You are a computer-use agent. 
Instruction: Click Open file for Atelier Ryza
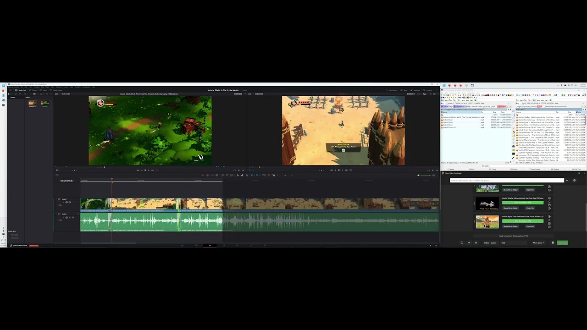click(x=530, y=226)
